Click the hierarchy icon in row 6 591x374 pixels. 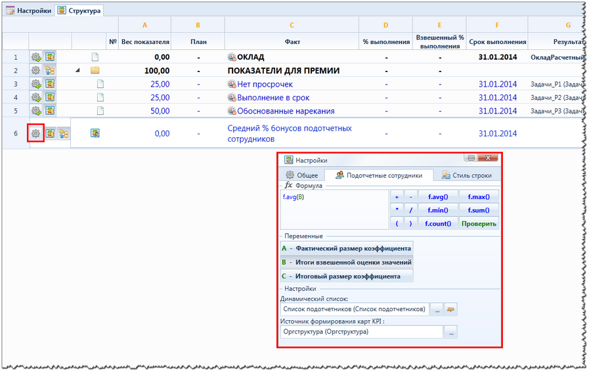64,133
